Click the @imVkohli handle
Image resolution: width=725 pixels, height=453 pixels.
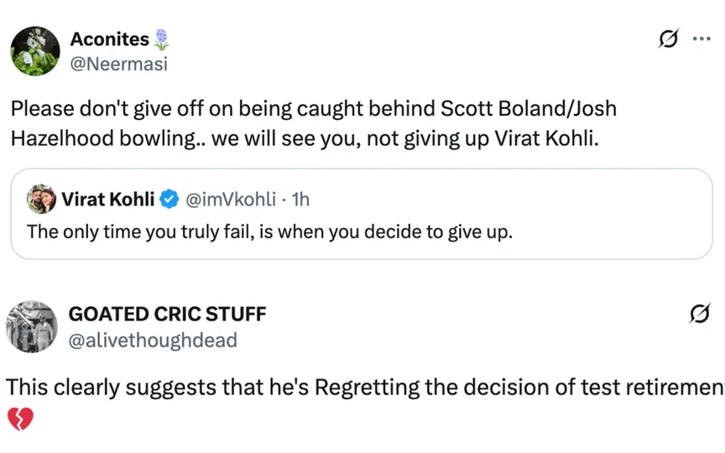(228, 199)
